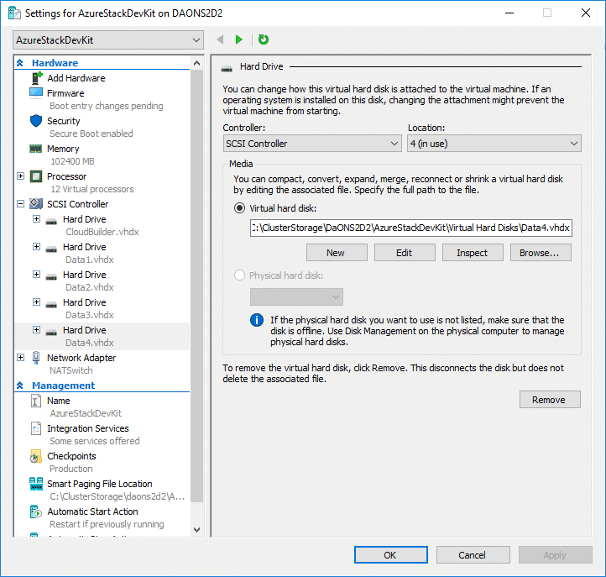Select the Physical hard disk radio button

239,275
